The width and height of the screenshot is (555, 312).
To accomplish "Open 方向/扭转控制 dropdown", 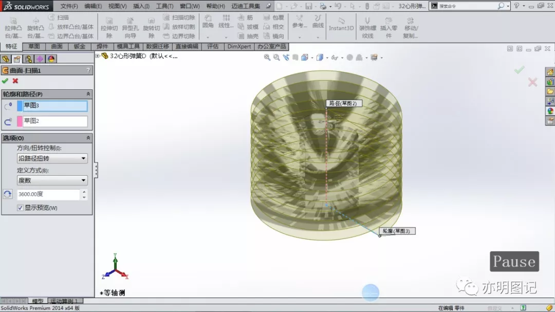I will [x=52, y=158].
